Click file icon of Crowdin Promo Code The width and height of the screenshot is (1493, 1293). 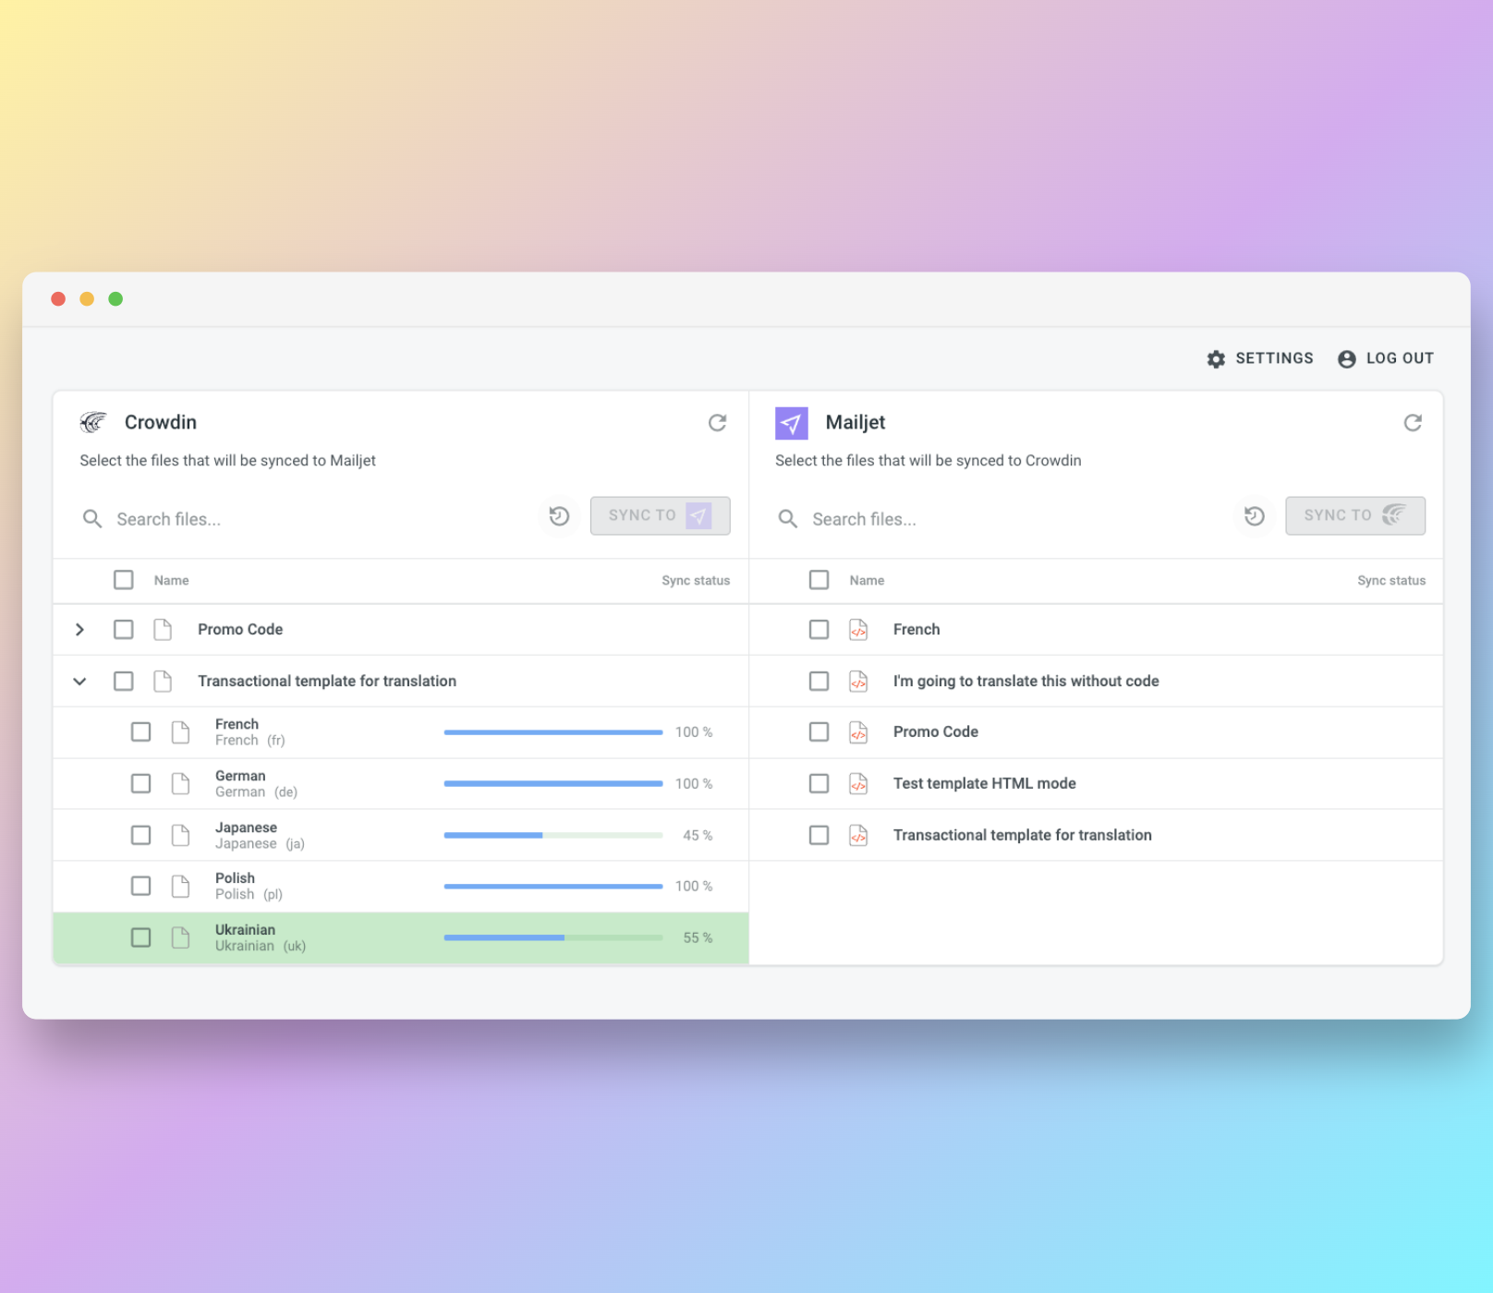tap(163, 630)
